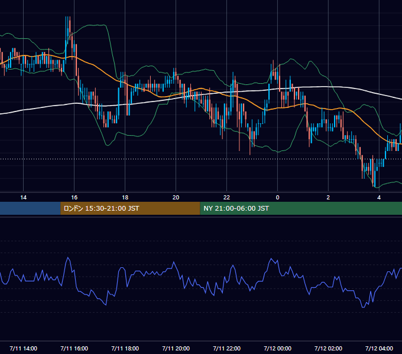
Task: Click the hour label 22 on time axis
Action: click(226, 198)
